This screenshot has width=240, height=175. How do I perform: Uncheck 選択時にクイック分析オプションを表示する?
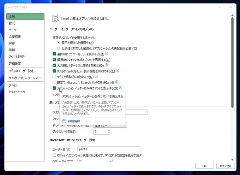54,60
